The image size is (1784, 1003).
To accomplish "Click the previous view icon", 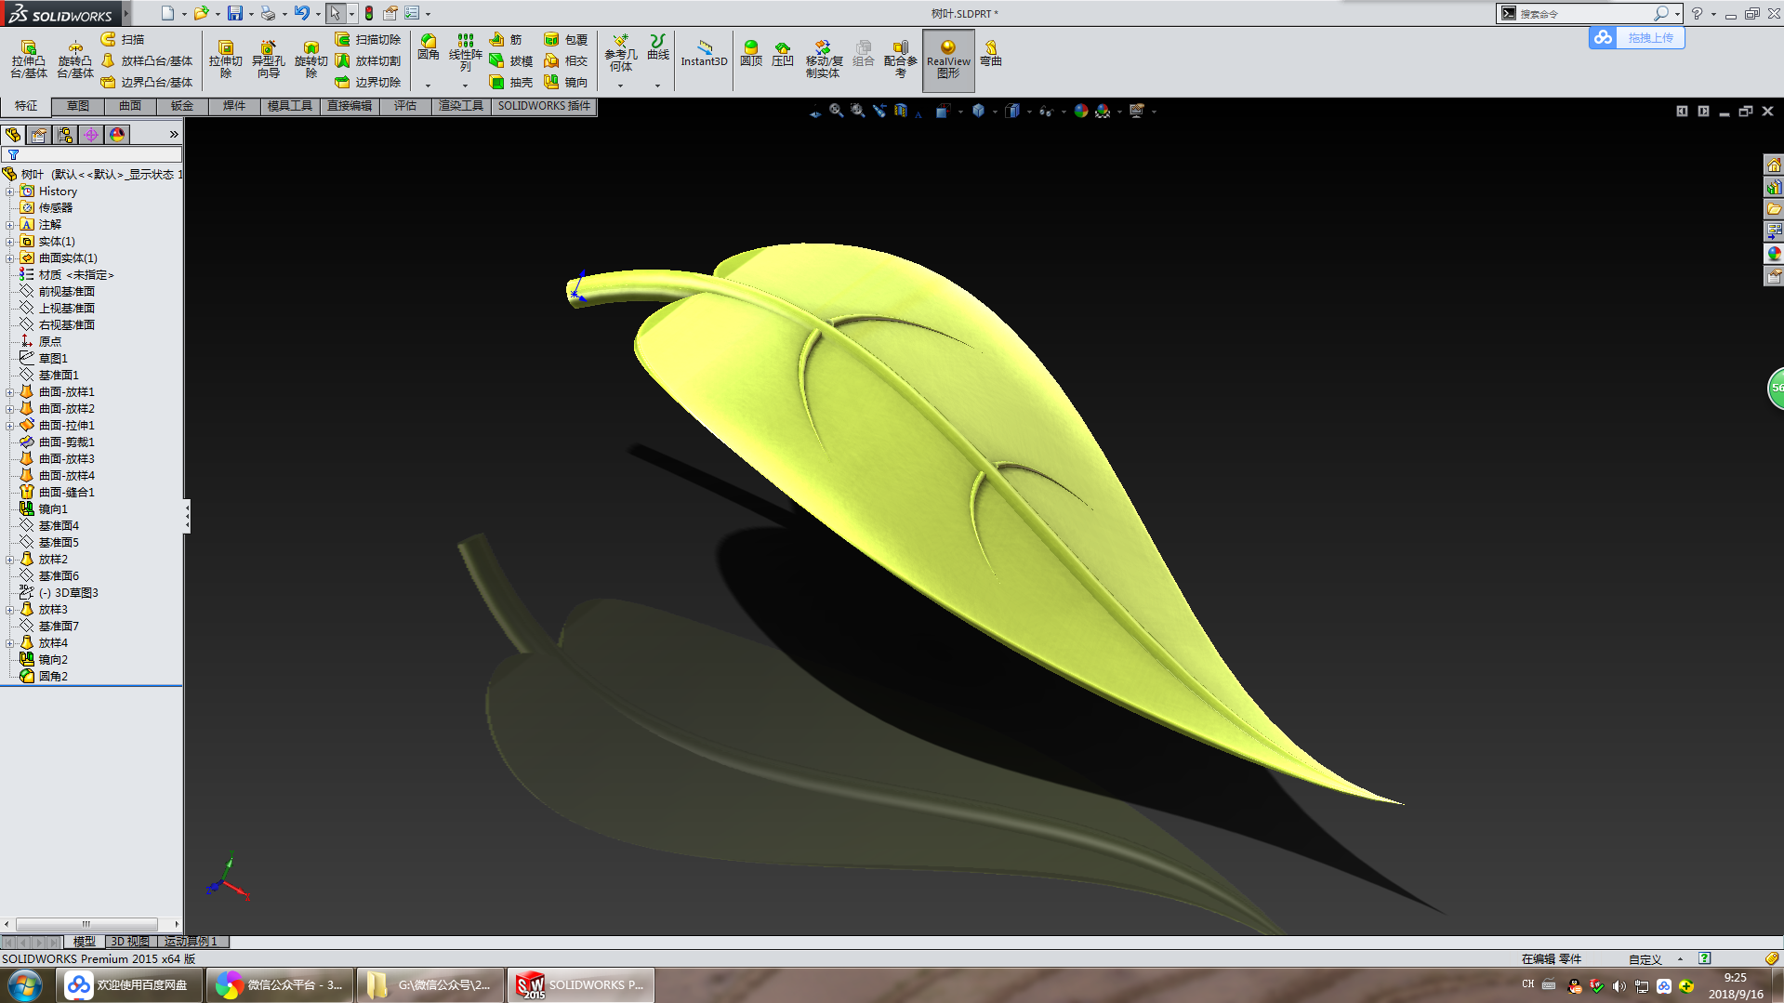I will click(879, 111).
